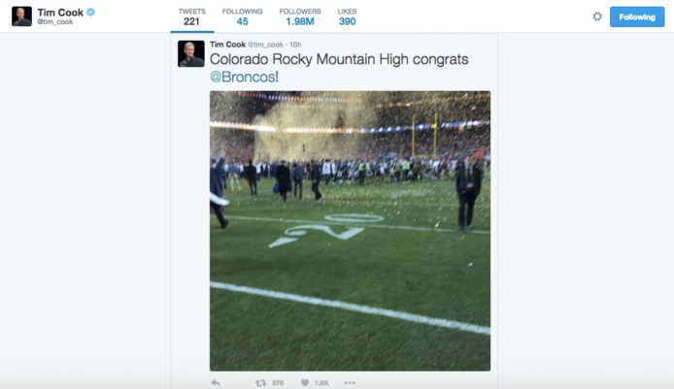Click Tim Cook's avatar beside the tweet

click(x=190, y=54)
